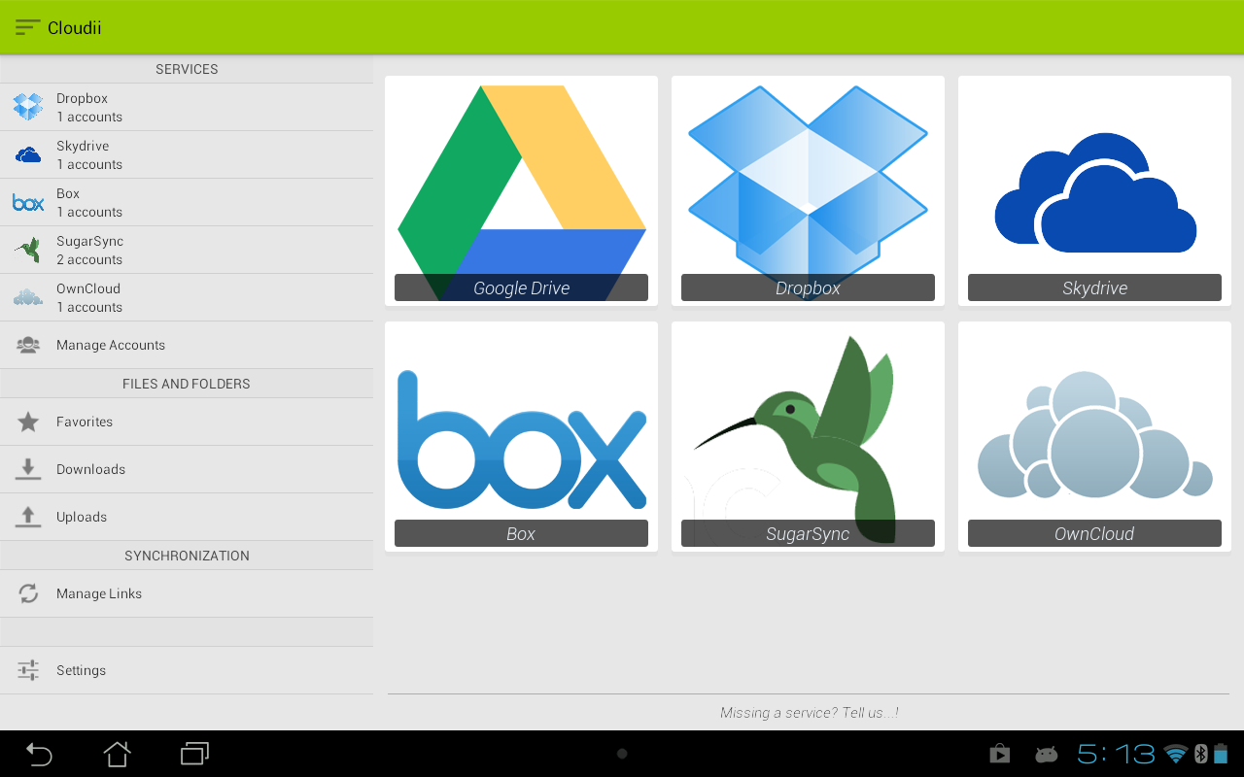Open Downloads

coord(187,469)
